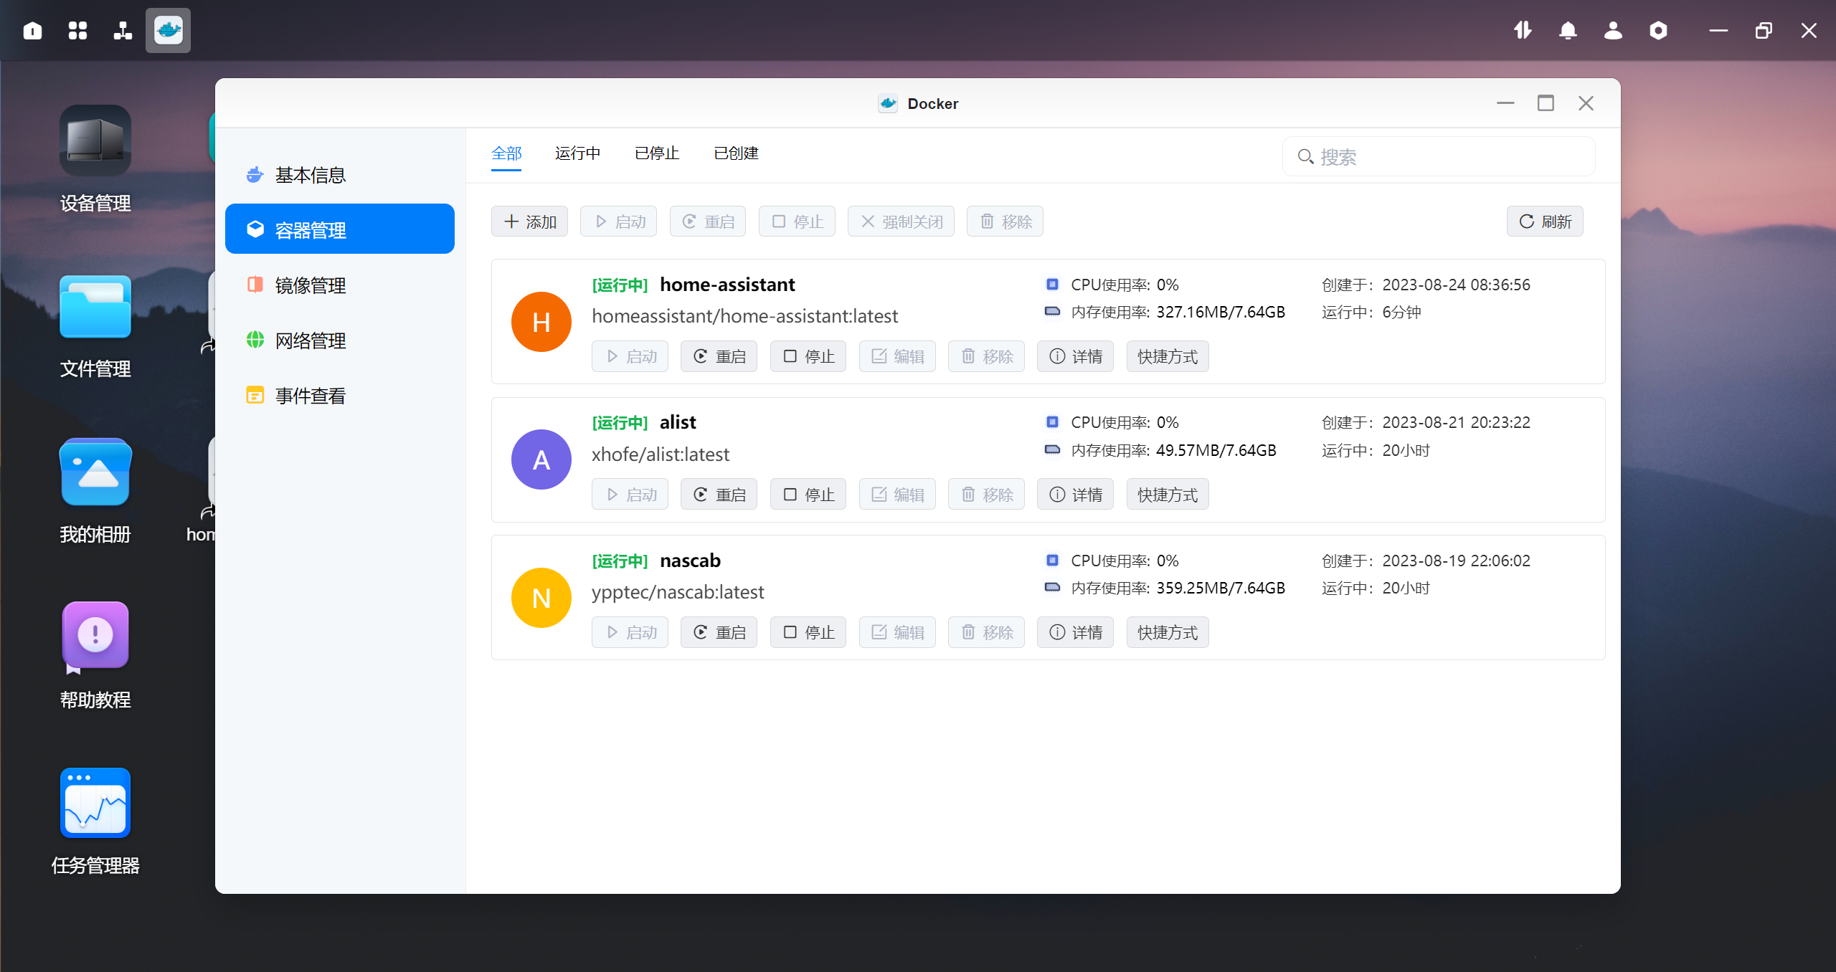Screen dimensions: 1836x972
Task: Switch to the 已创建 tab
Action: pos(737,153)
